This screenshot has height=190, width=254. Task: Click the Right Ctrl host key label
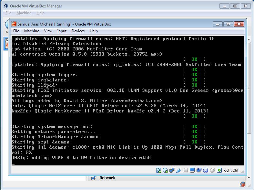[231, 170]
